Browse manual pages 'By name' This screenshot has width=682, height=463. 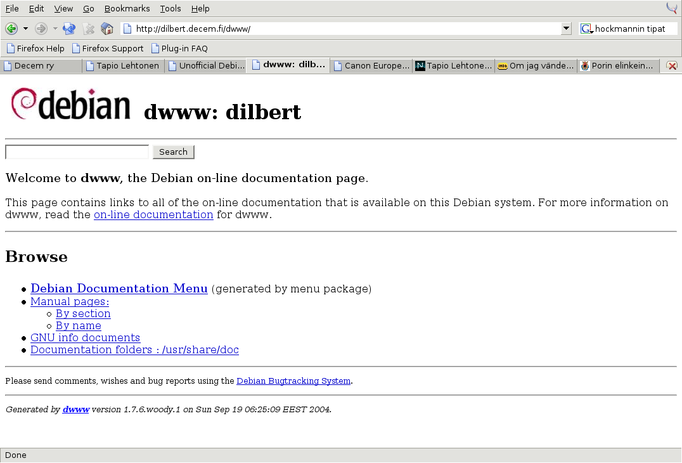click(79, 326)
